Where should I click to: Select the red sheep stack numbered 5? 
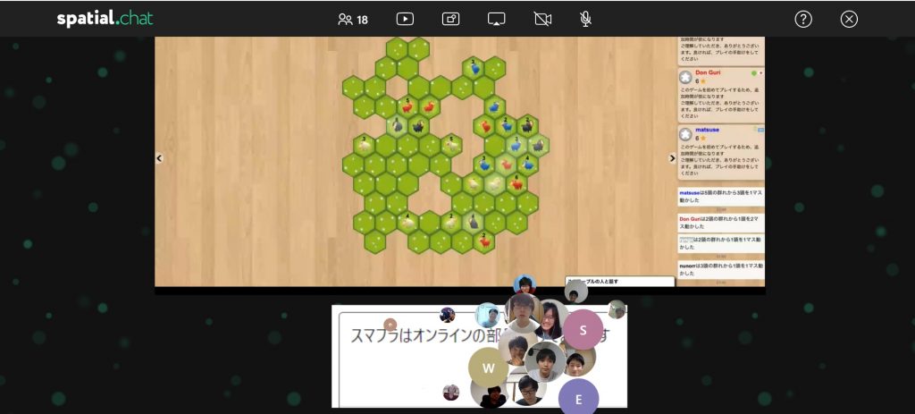407,107
